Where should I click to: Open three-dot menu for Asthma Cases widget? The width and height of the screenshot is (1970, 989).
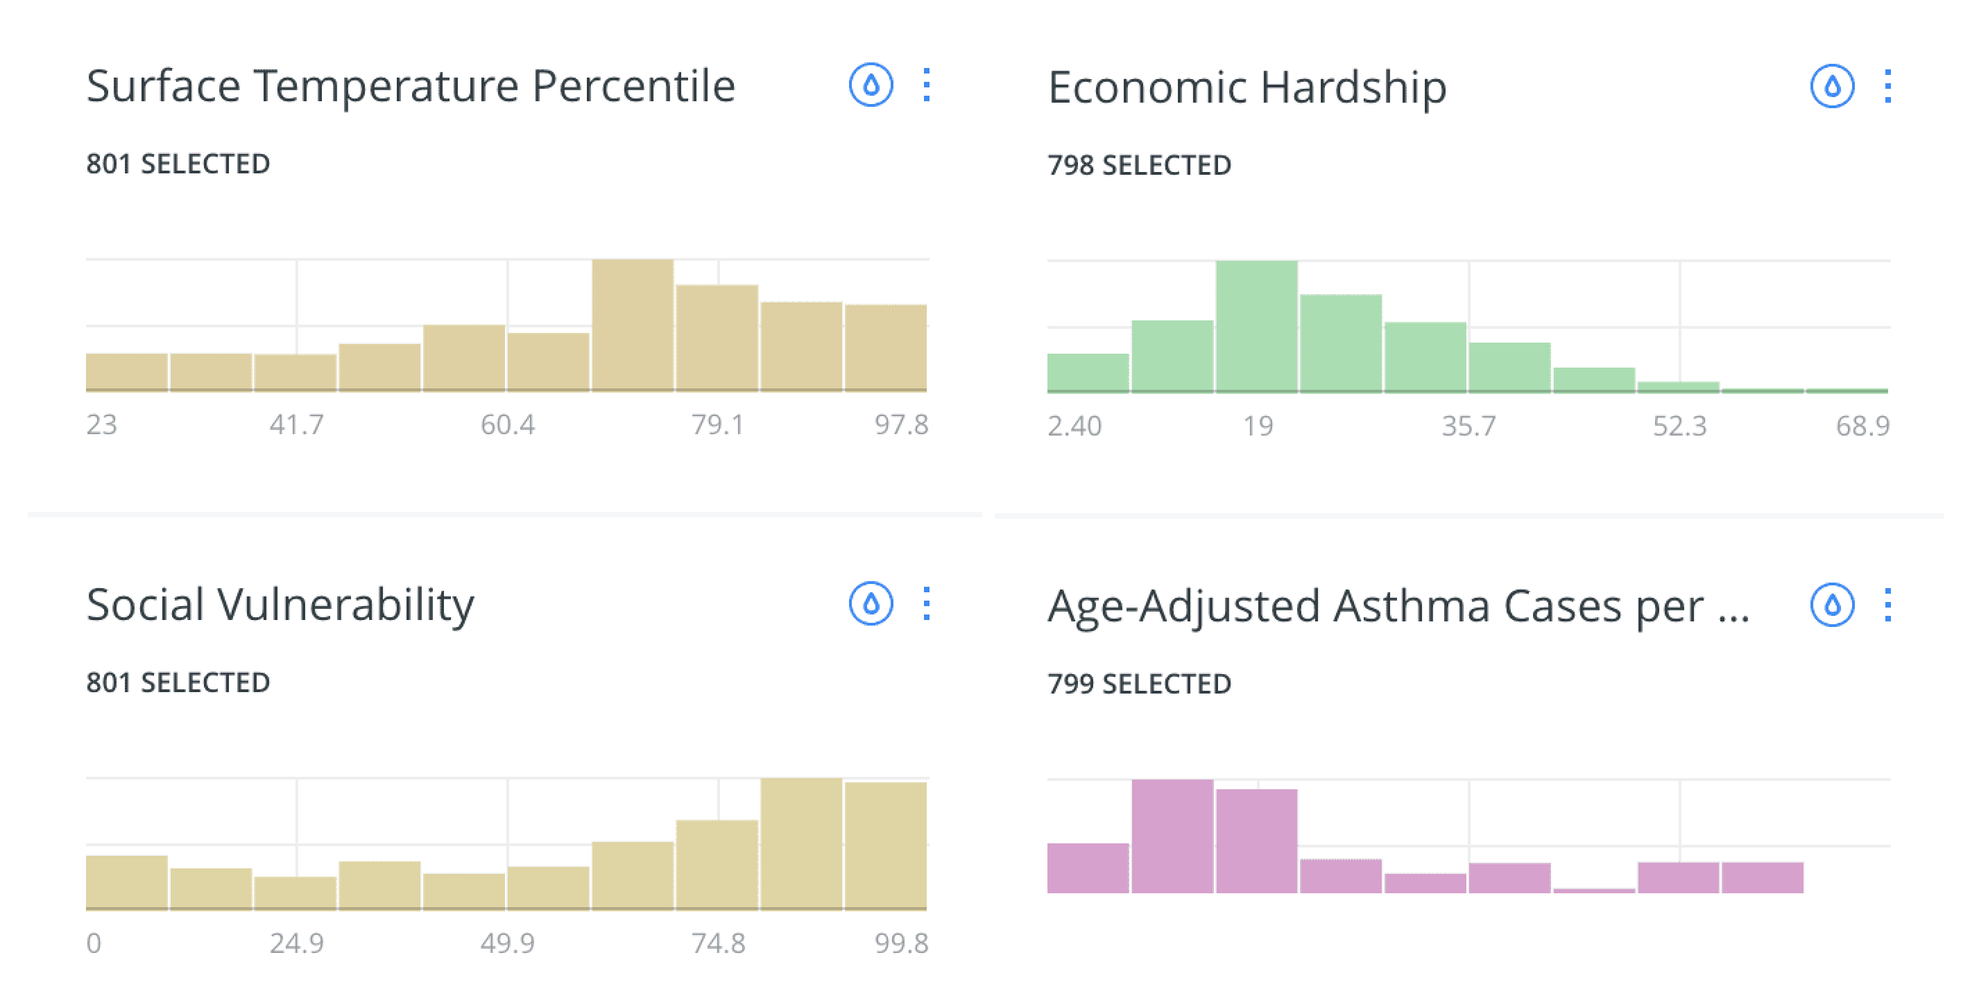(x=1887, y=605)
